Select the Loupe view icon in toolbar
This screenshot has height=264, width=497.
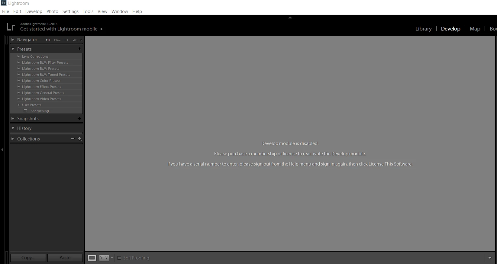[x=92, y=258]
